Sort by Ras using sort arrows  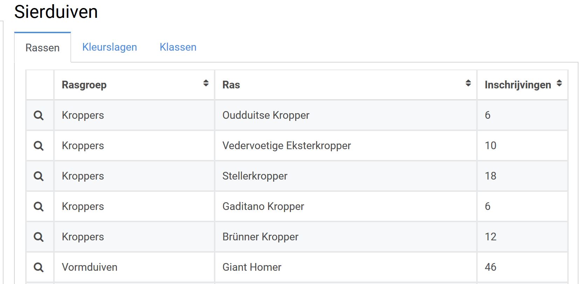point(468,83)
